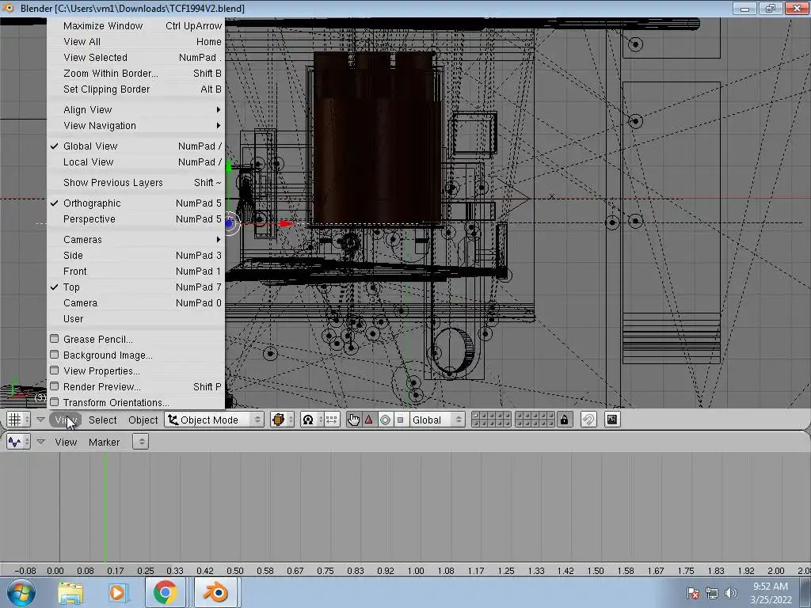
Task: Open the Object menu in 3D header
Action: pyautogui.click(x=143, y=420)
